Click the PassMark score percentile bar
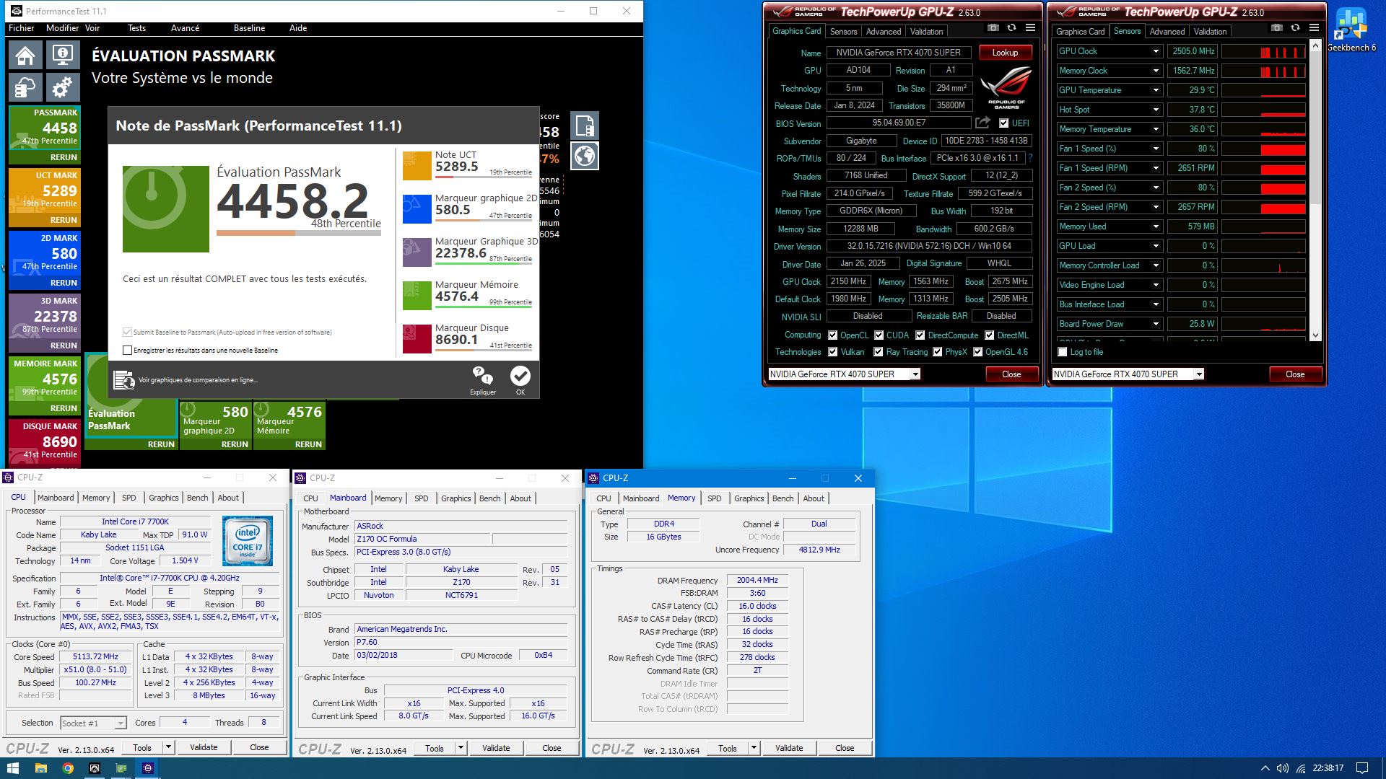 [x=299, y=233]
